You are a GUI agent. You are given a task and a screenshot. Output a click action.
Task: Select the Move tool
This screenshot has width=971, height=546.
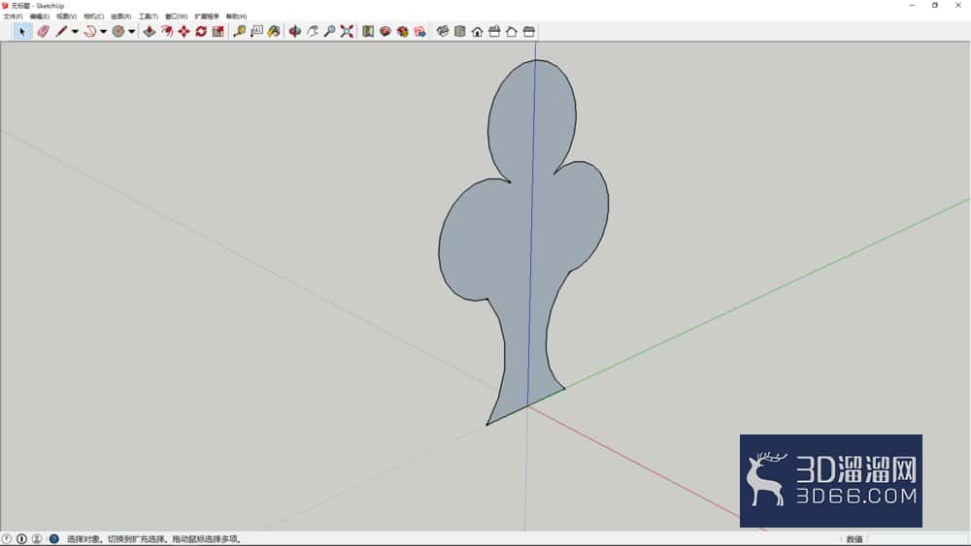(184, 32)
